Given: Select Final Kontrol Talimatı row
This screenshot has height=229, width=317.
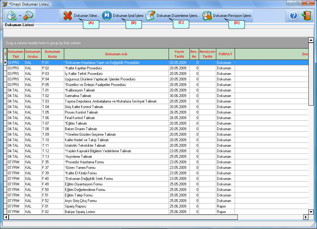Looking at the screenshot, I should 156,118.
